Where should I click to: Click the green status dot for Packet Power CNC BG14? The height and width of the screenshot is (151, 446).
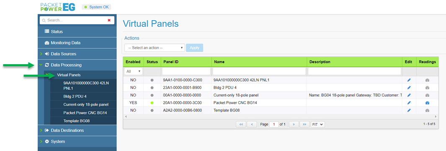click(x=152, y=103)
